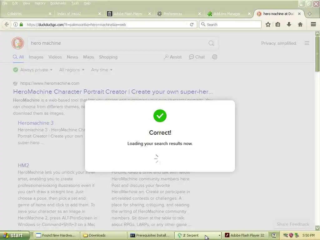
Task: Click the page vertical scrollbar thumb
Action: (x=317, y=54)
